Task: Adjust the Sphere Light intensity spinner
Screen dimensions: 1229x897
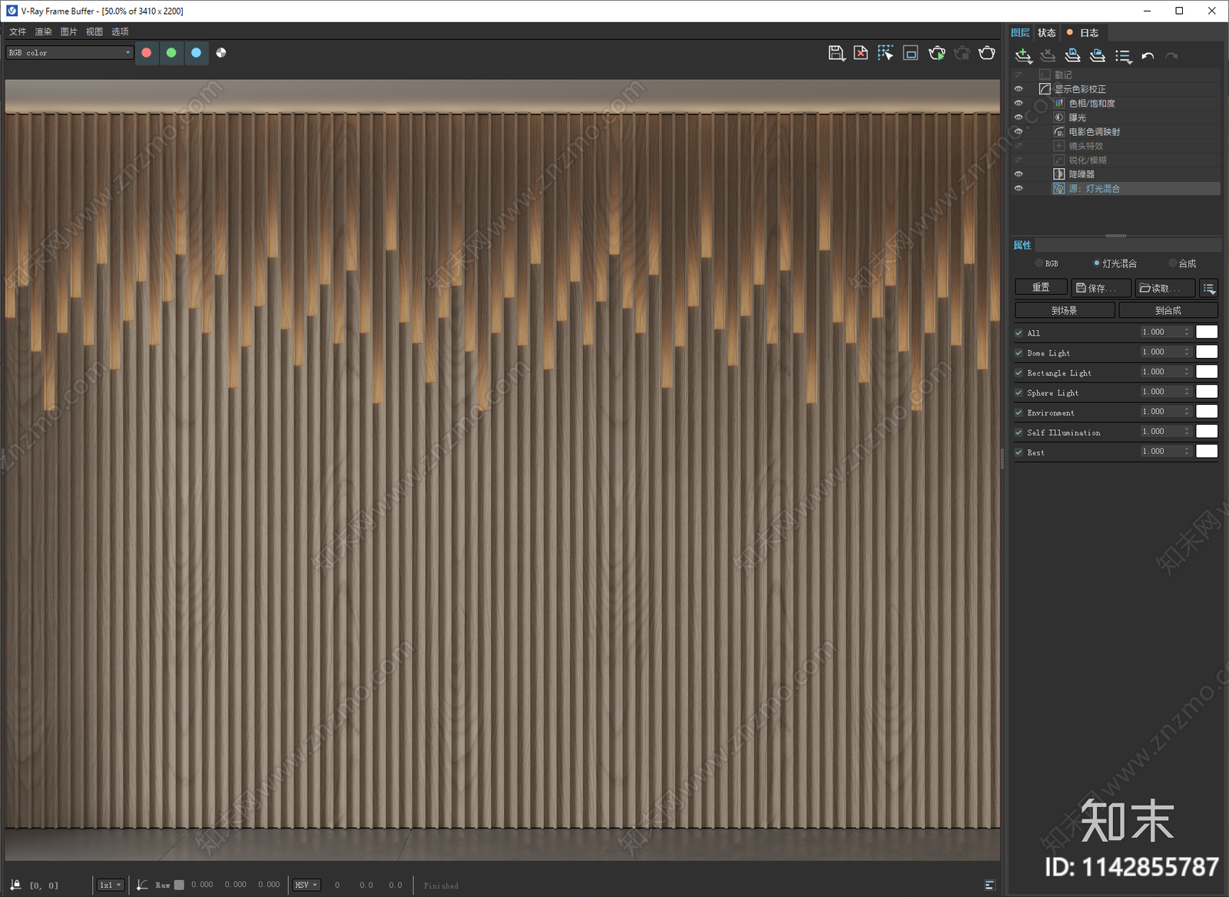Action: tap(1187, 392)
